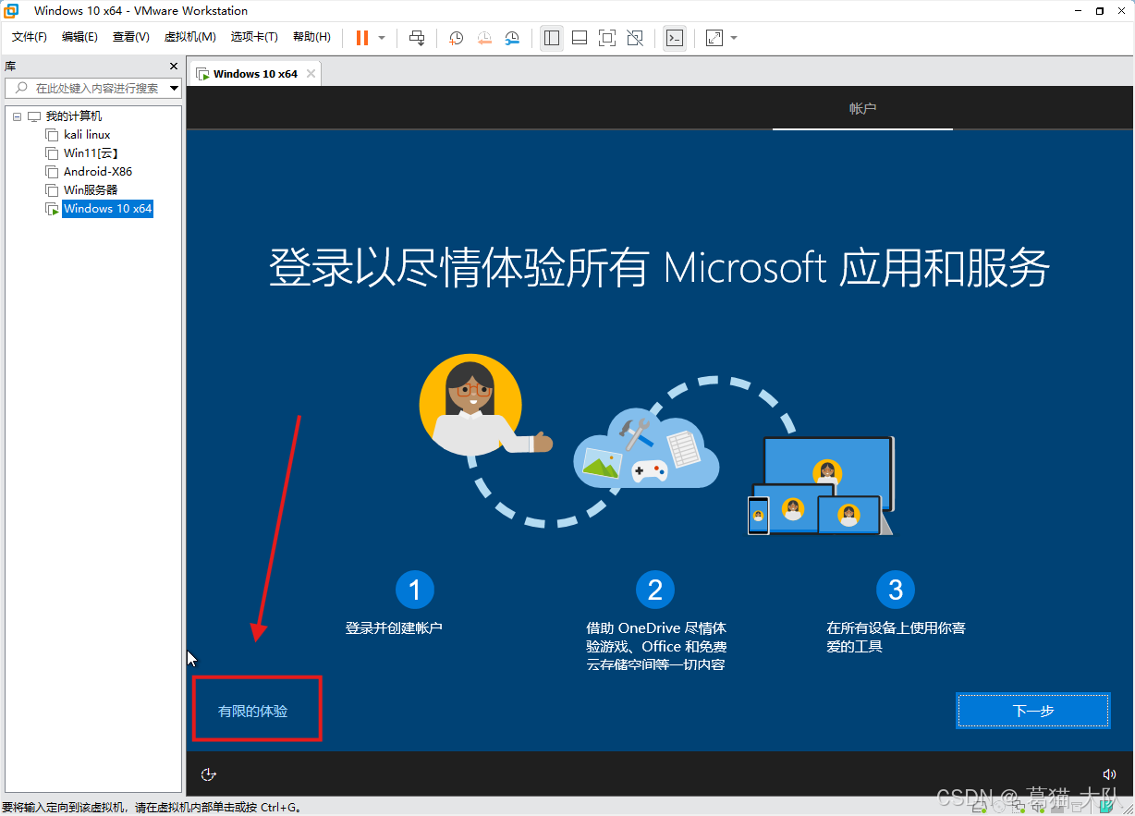Click the Win11[云] VM icon
Viewport: 1135px width, 816px height.
click(52, 153)
